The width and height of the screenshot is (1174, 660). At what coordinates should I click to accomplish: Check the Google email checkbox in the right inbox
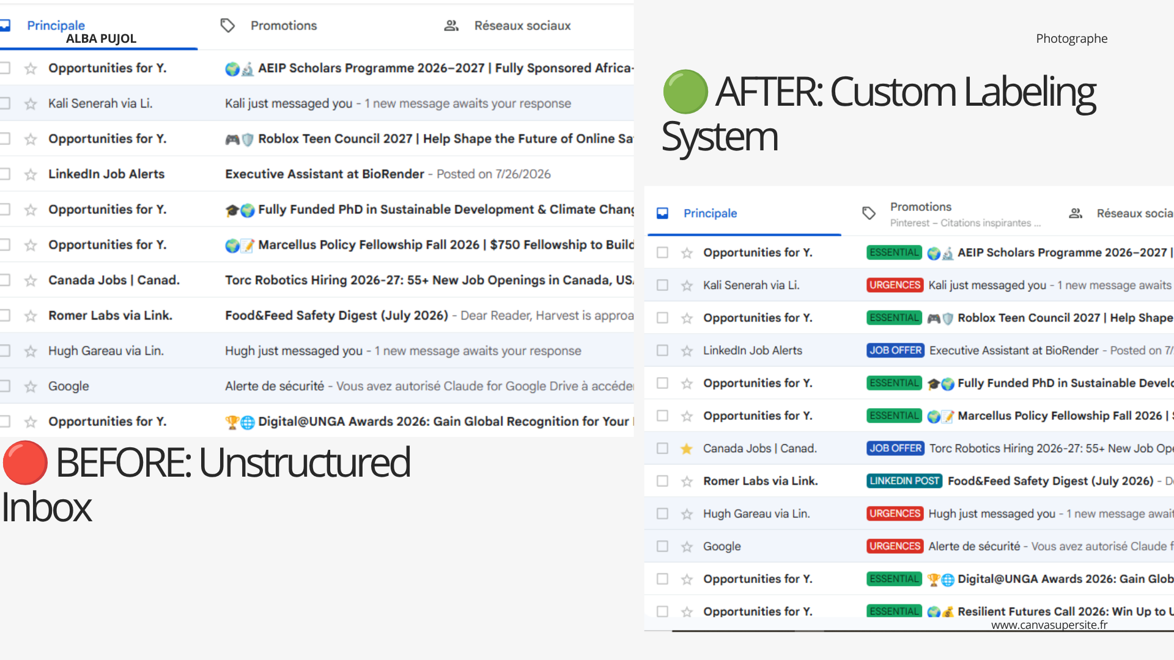662,546
